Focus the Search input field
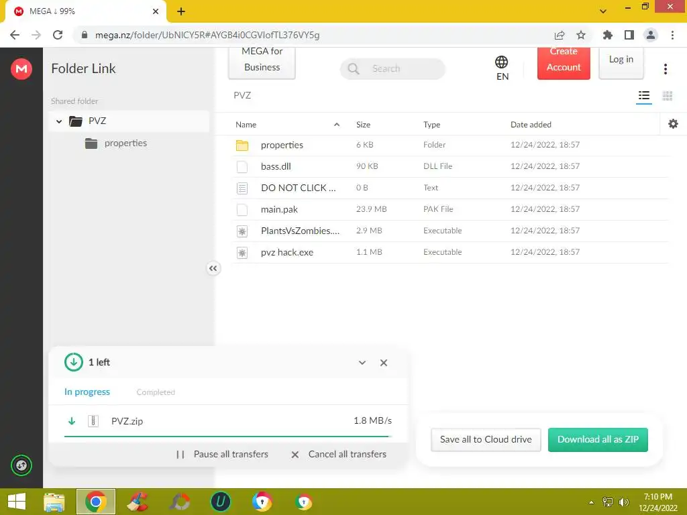This screenshot has height=515, width=687. 392,69
